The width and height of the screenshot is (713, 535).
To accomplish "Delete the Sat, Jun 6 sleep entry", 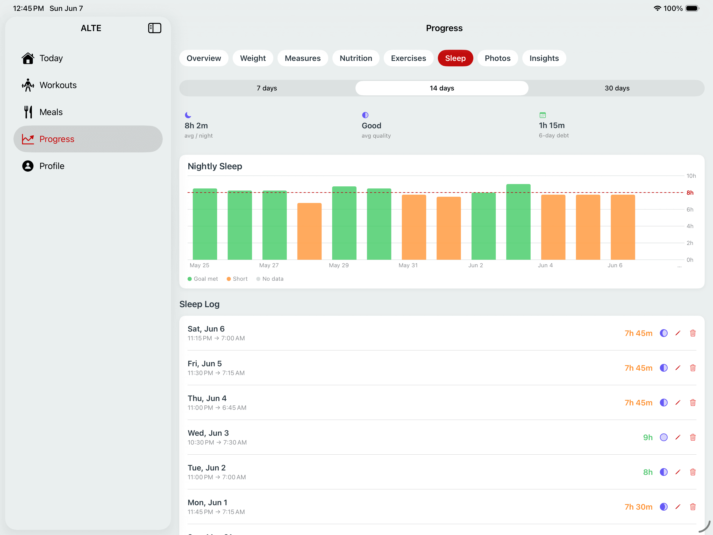I will [693, 333].
